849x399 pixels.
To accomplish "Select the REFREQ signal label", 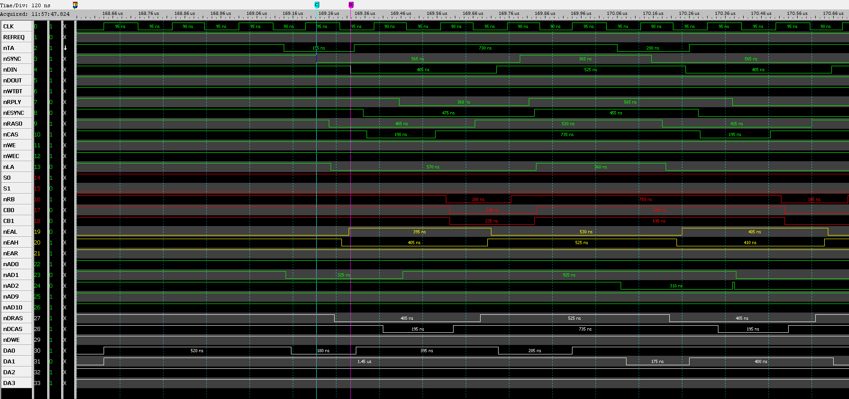I will 14,37.
